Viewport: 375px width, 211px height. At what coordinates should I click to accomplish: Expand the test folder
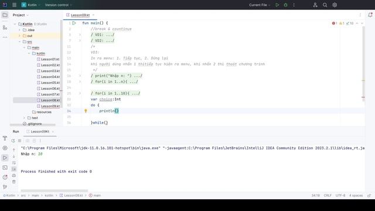tap(24, 118)
